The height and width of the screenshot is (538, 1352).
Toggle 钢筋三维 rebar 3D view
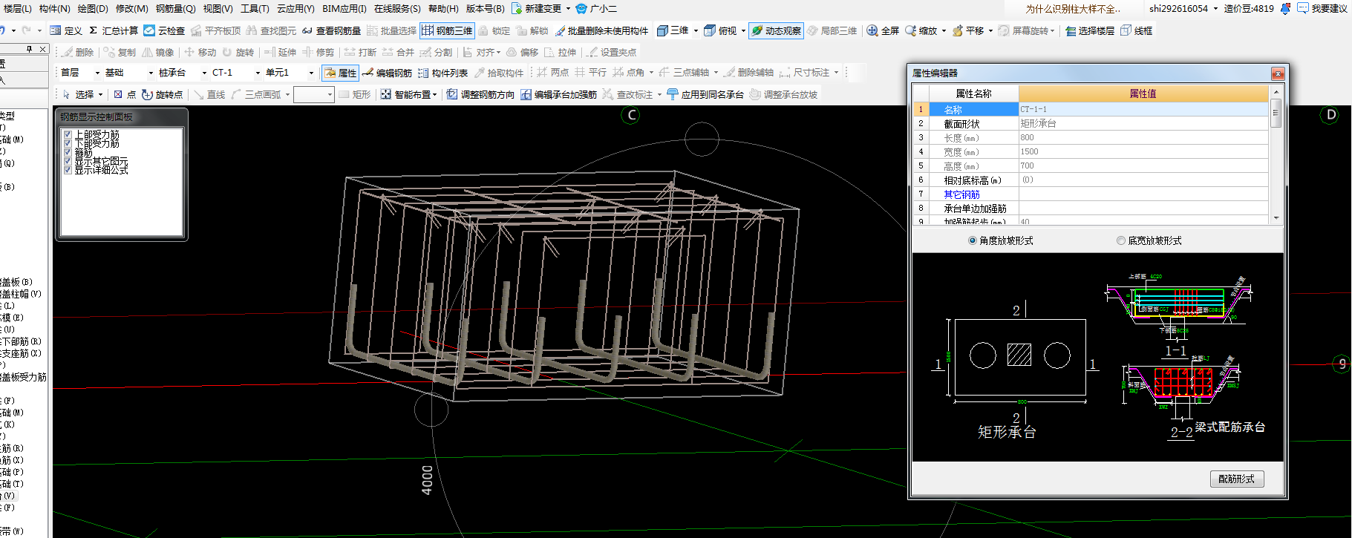(x=447, y=30)
